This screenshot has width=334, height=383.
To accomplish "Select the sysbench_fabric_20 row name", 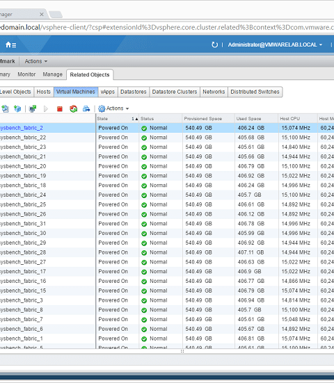I will point(23,166).
